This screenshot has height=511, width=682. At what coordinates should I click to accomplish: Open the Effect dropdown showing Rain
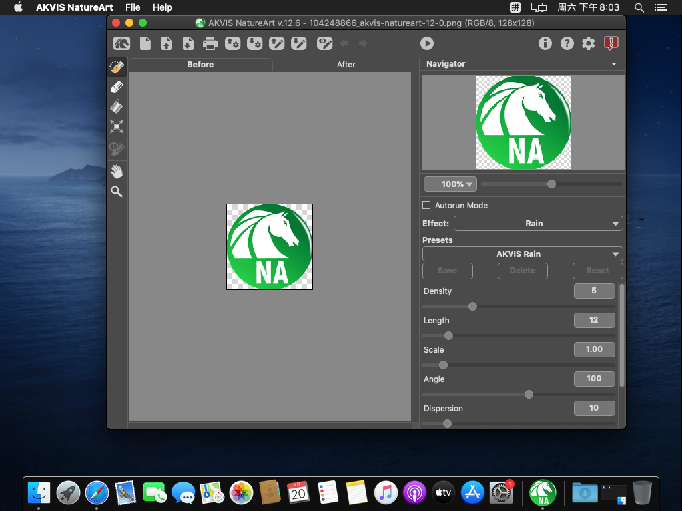[x=538, y=224]
